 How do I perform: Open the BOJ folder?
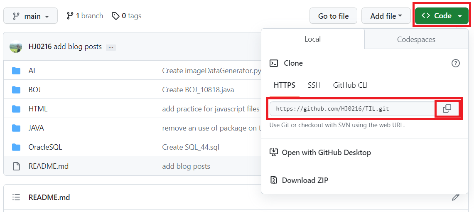pyautogui.click(x=34, y=90)
